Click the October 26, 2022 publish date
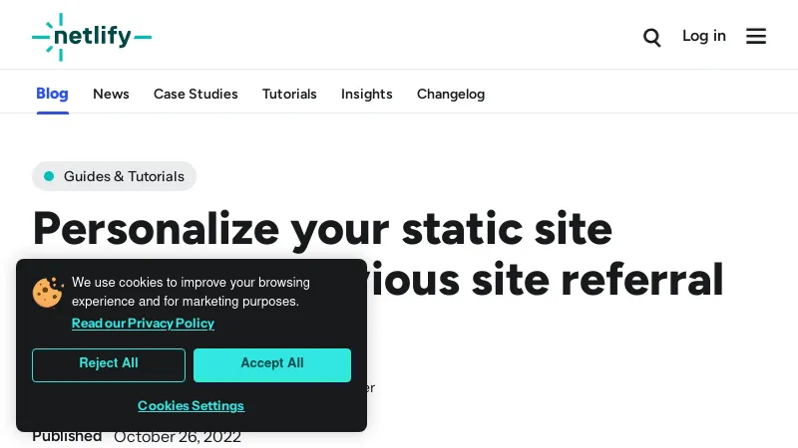 178,436
